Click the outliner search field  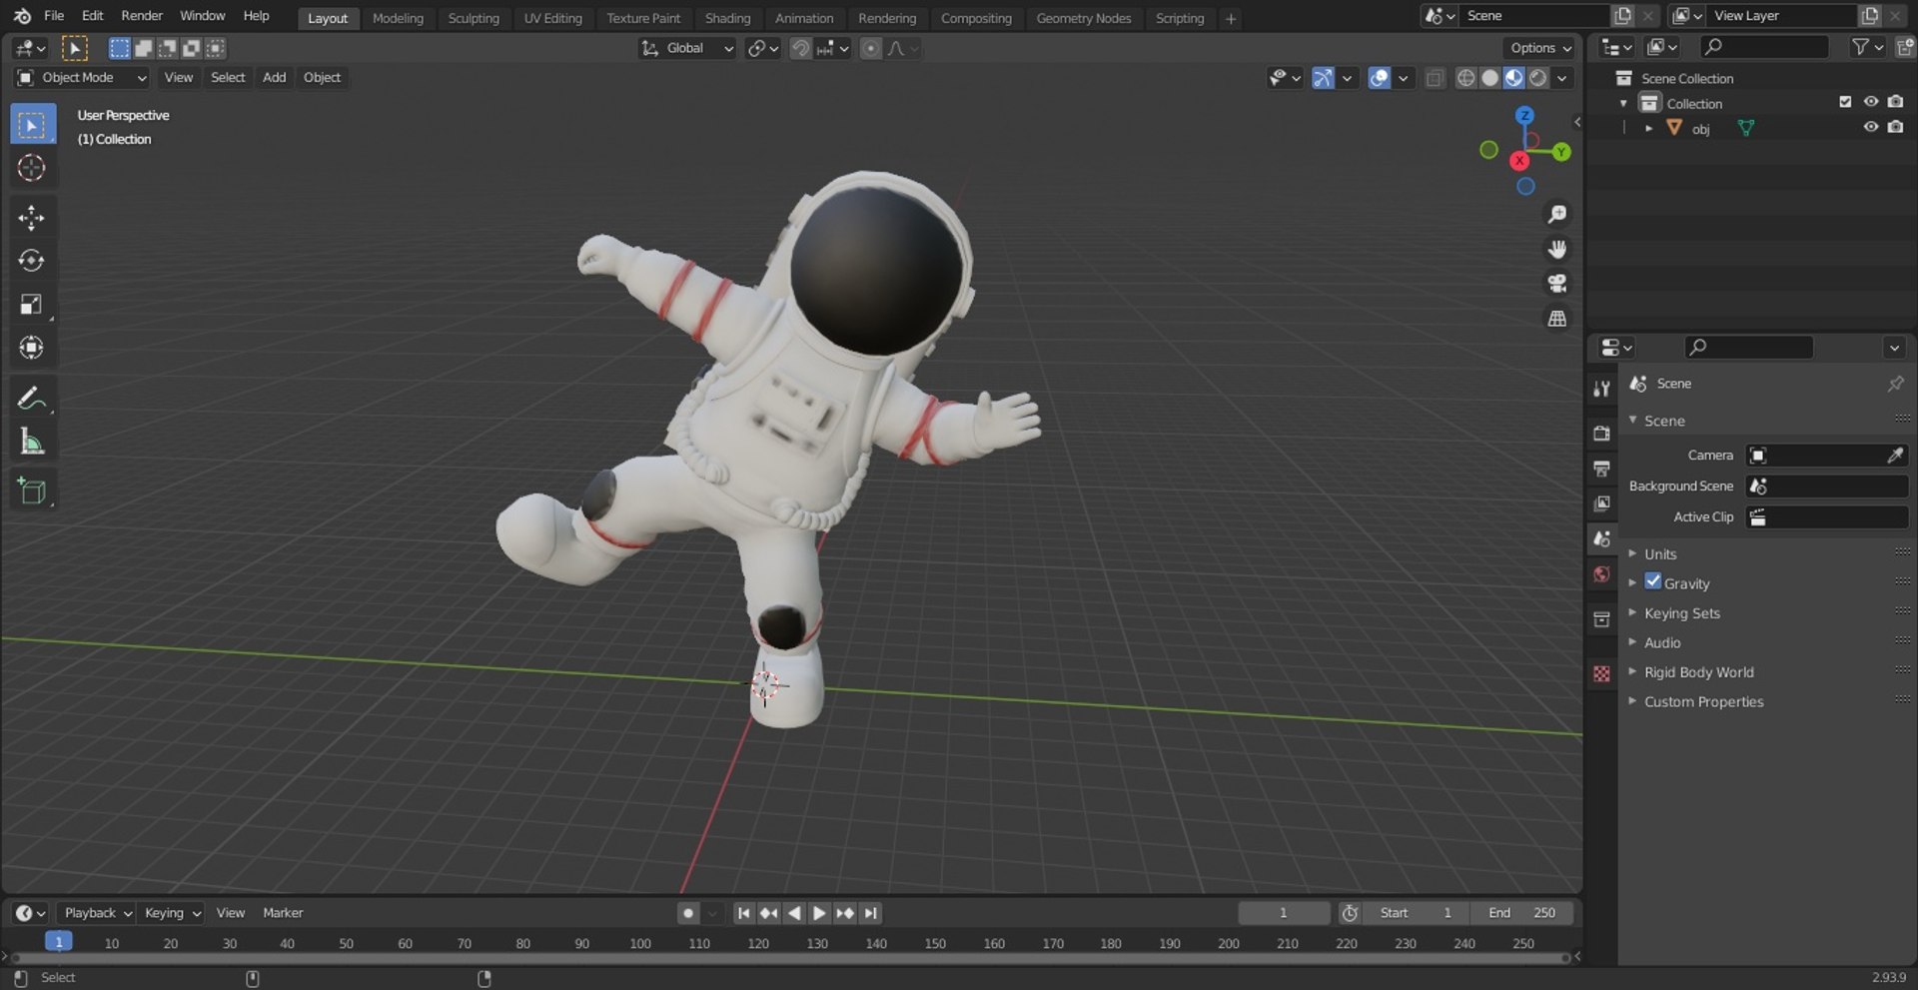pyautogui.click(x=1765, y=47)
